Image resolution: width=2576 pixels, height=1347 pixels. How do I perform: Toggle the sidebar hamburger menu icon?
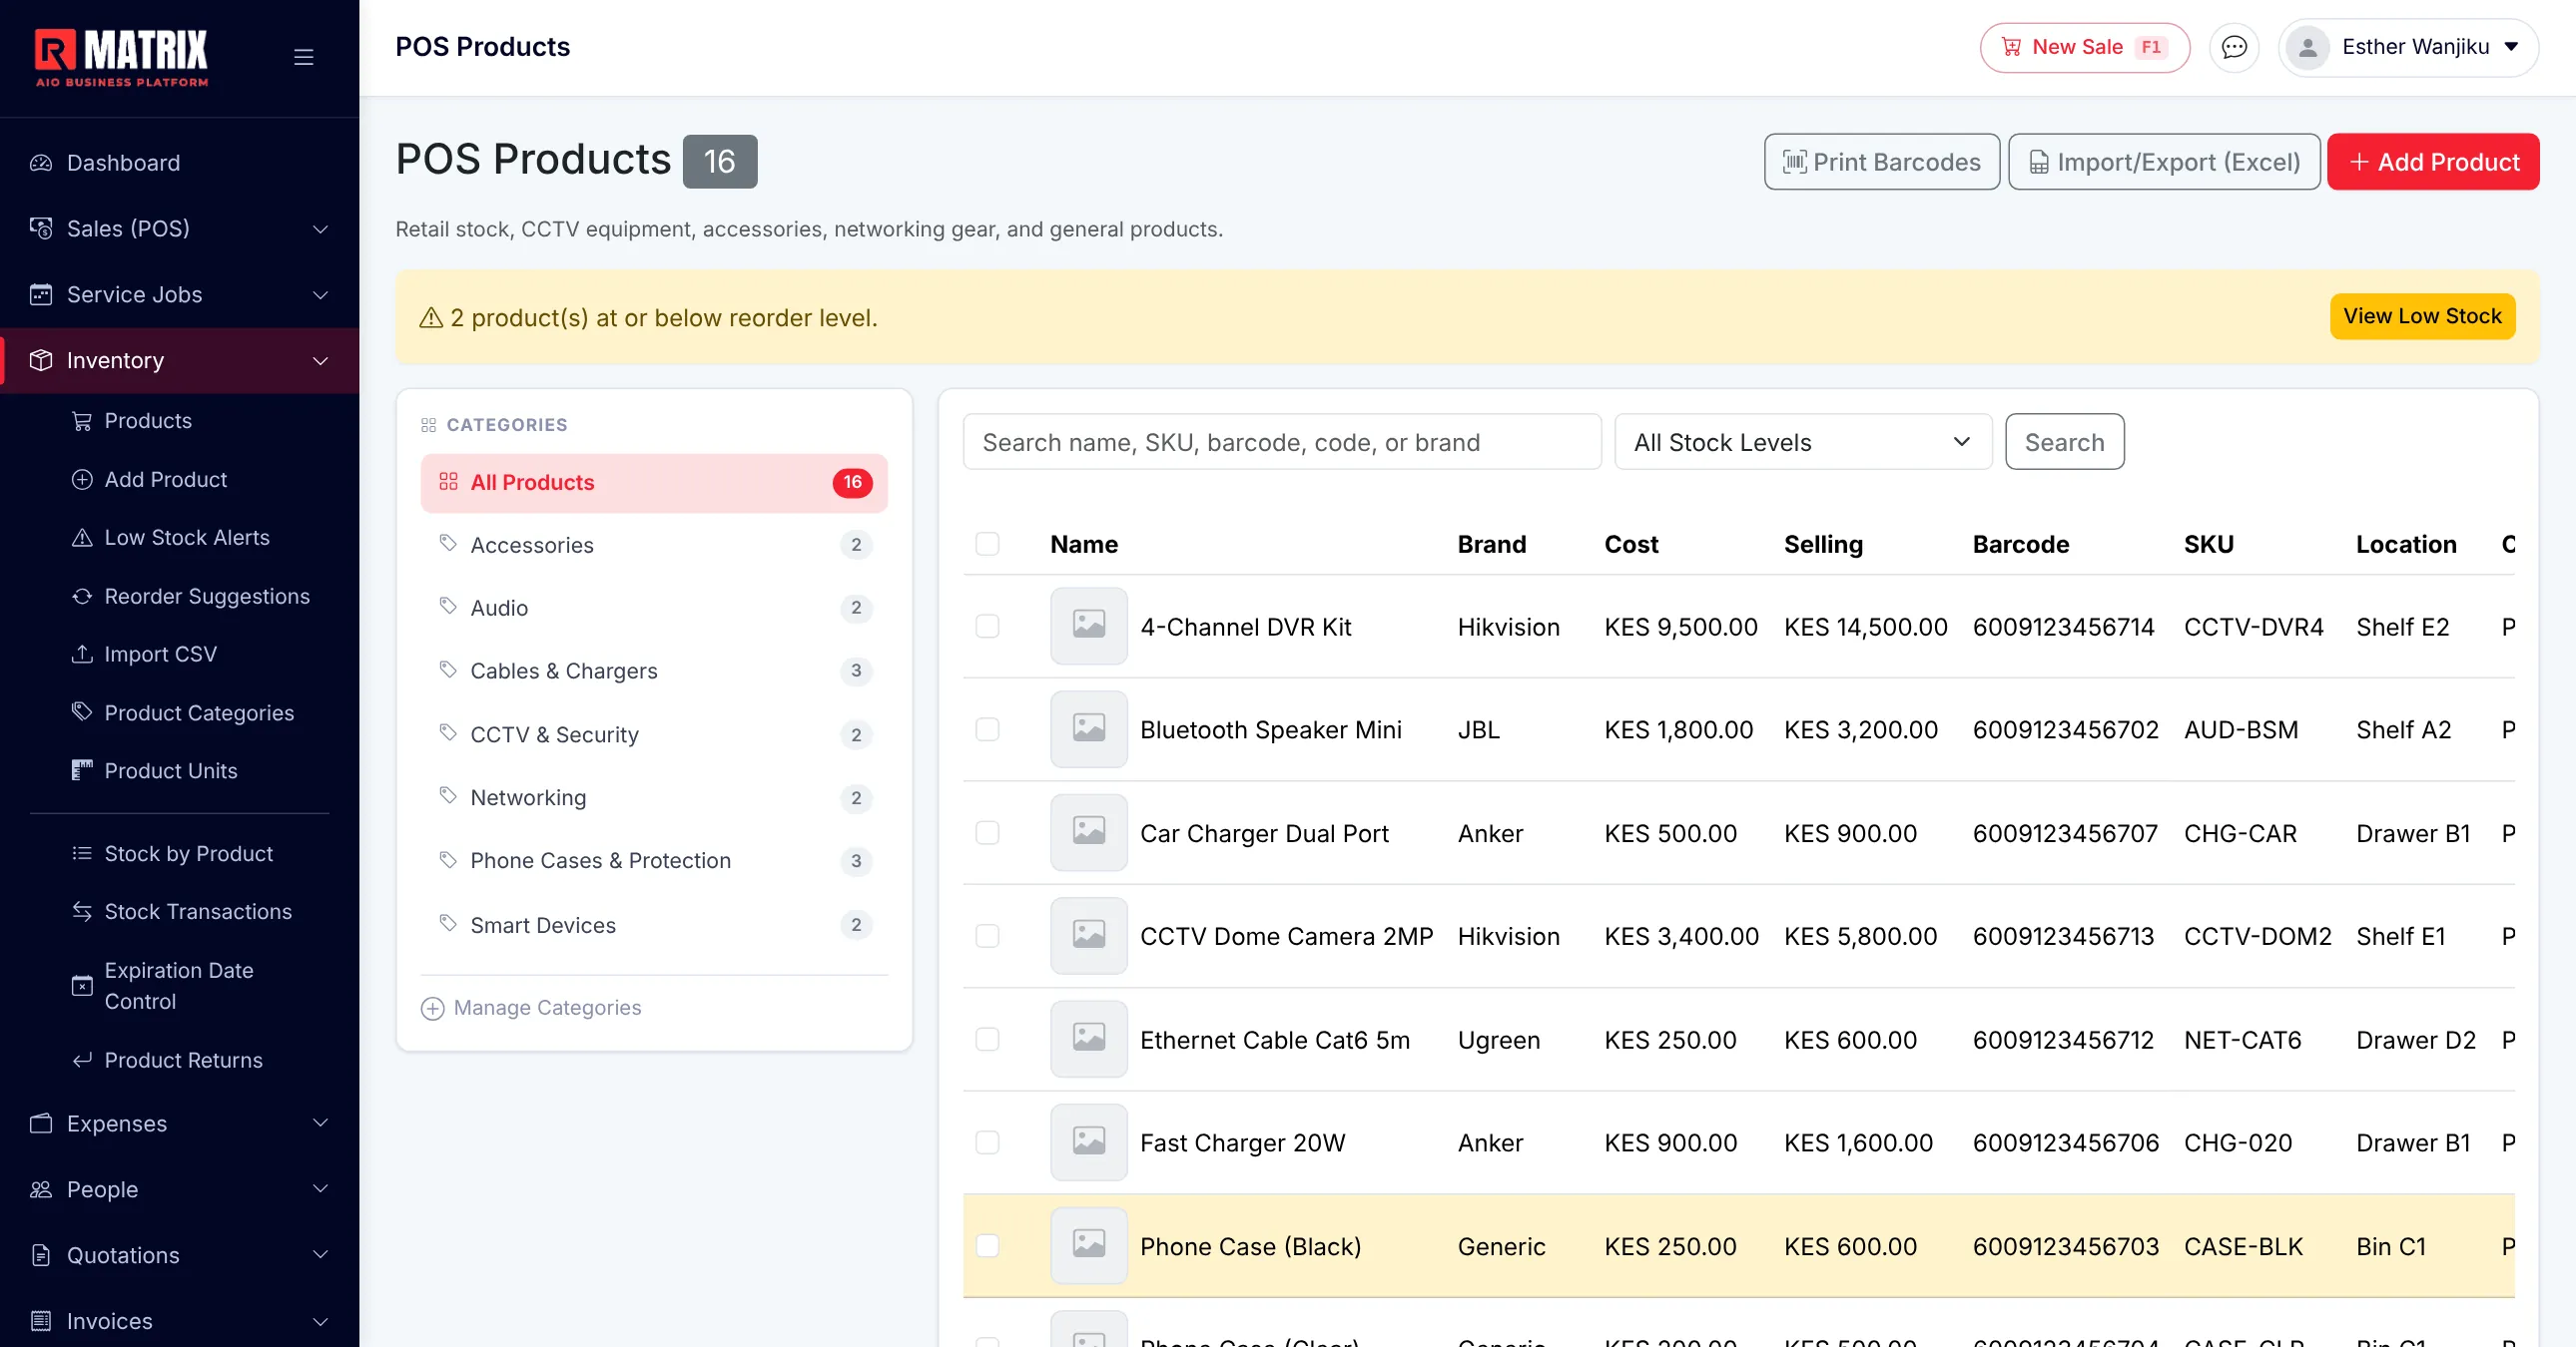(304, 57)
